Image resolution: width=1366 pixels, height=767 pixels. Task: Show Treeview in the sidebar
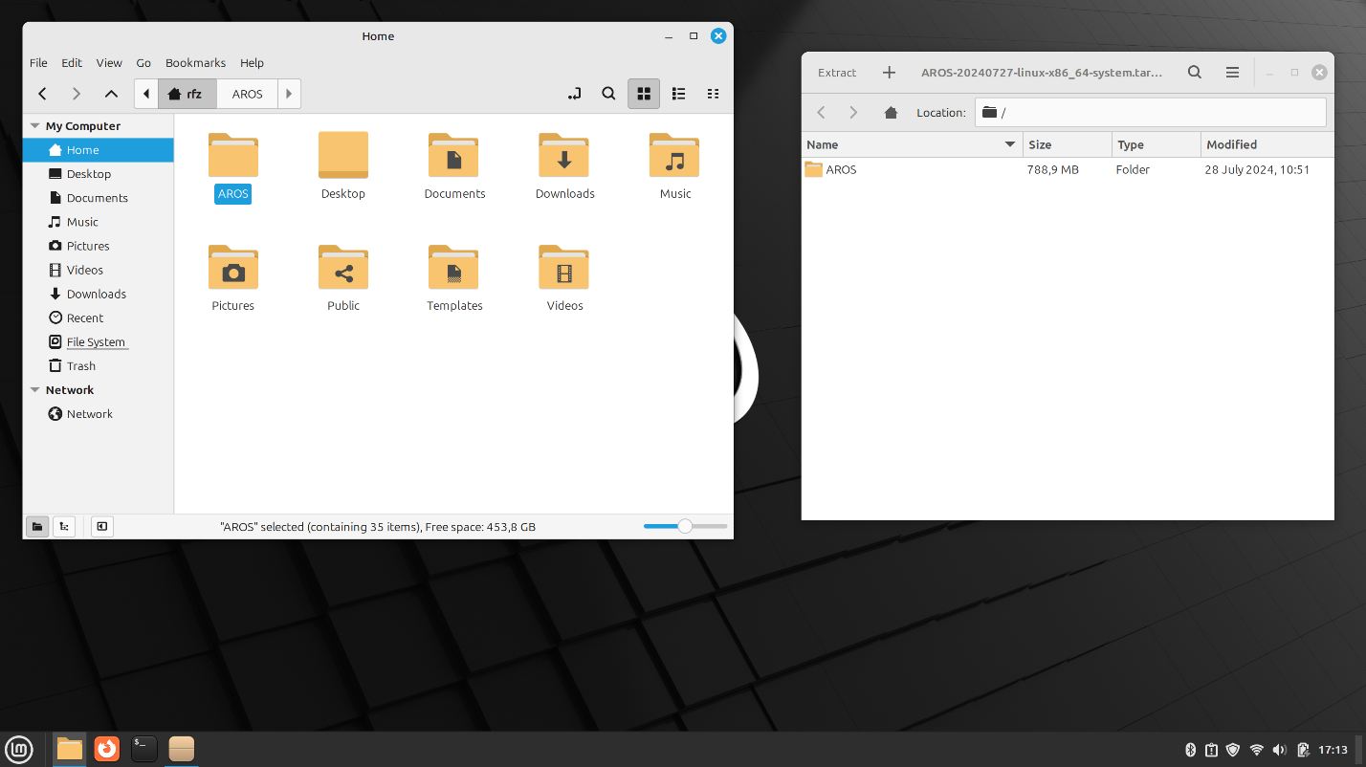64,526
